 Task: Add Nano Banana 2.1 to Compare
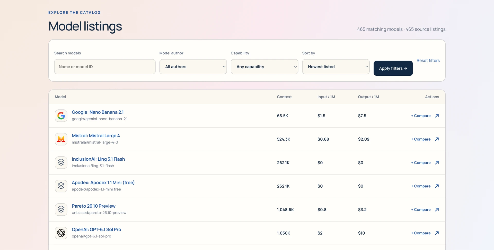421,116
